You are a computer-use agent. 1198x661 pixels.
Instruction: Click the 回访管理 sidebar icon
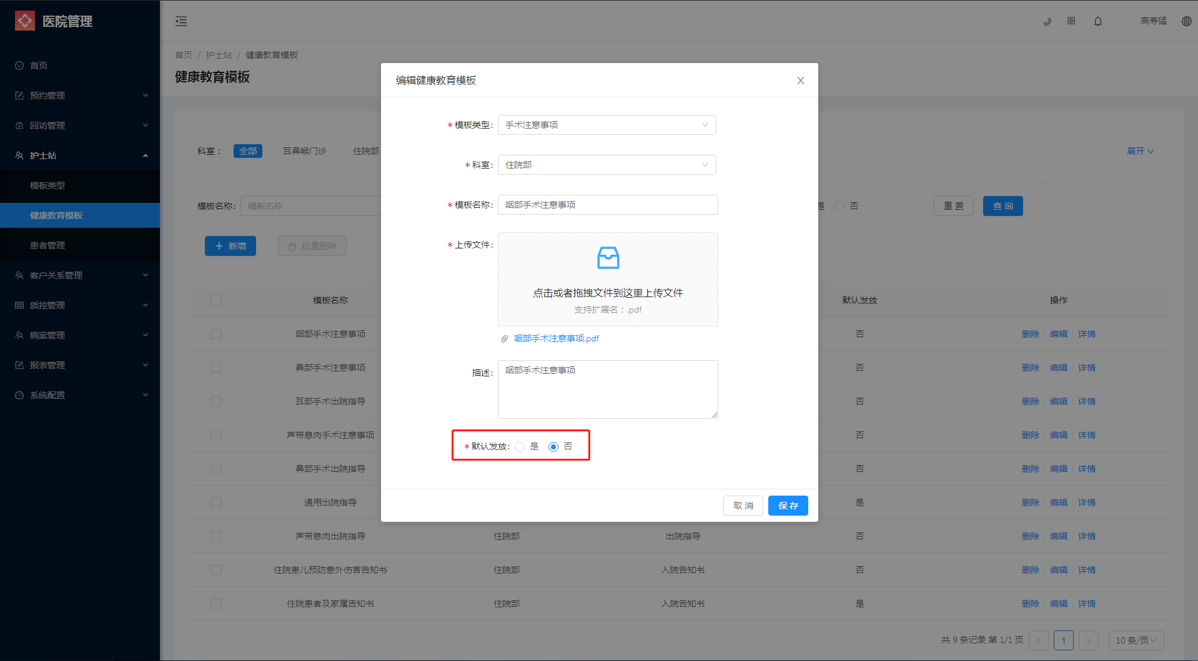(19, 125)
